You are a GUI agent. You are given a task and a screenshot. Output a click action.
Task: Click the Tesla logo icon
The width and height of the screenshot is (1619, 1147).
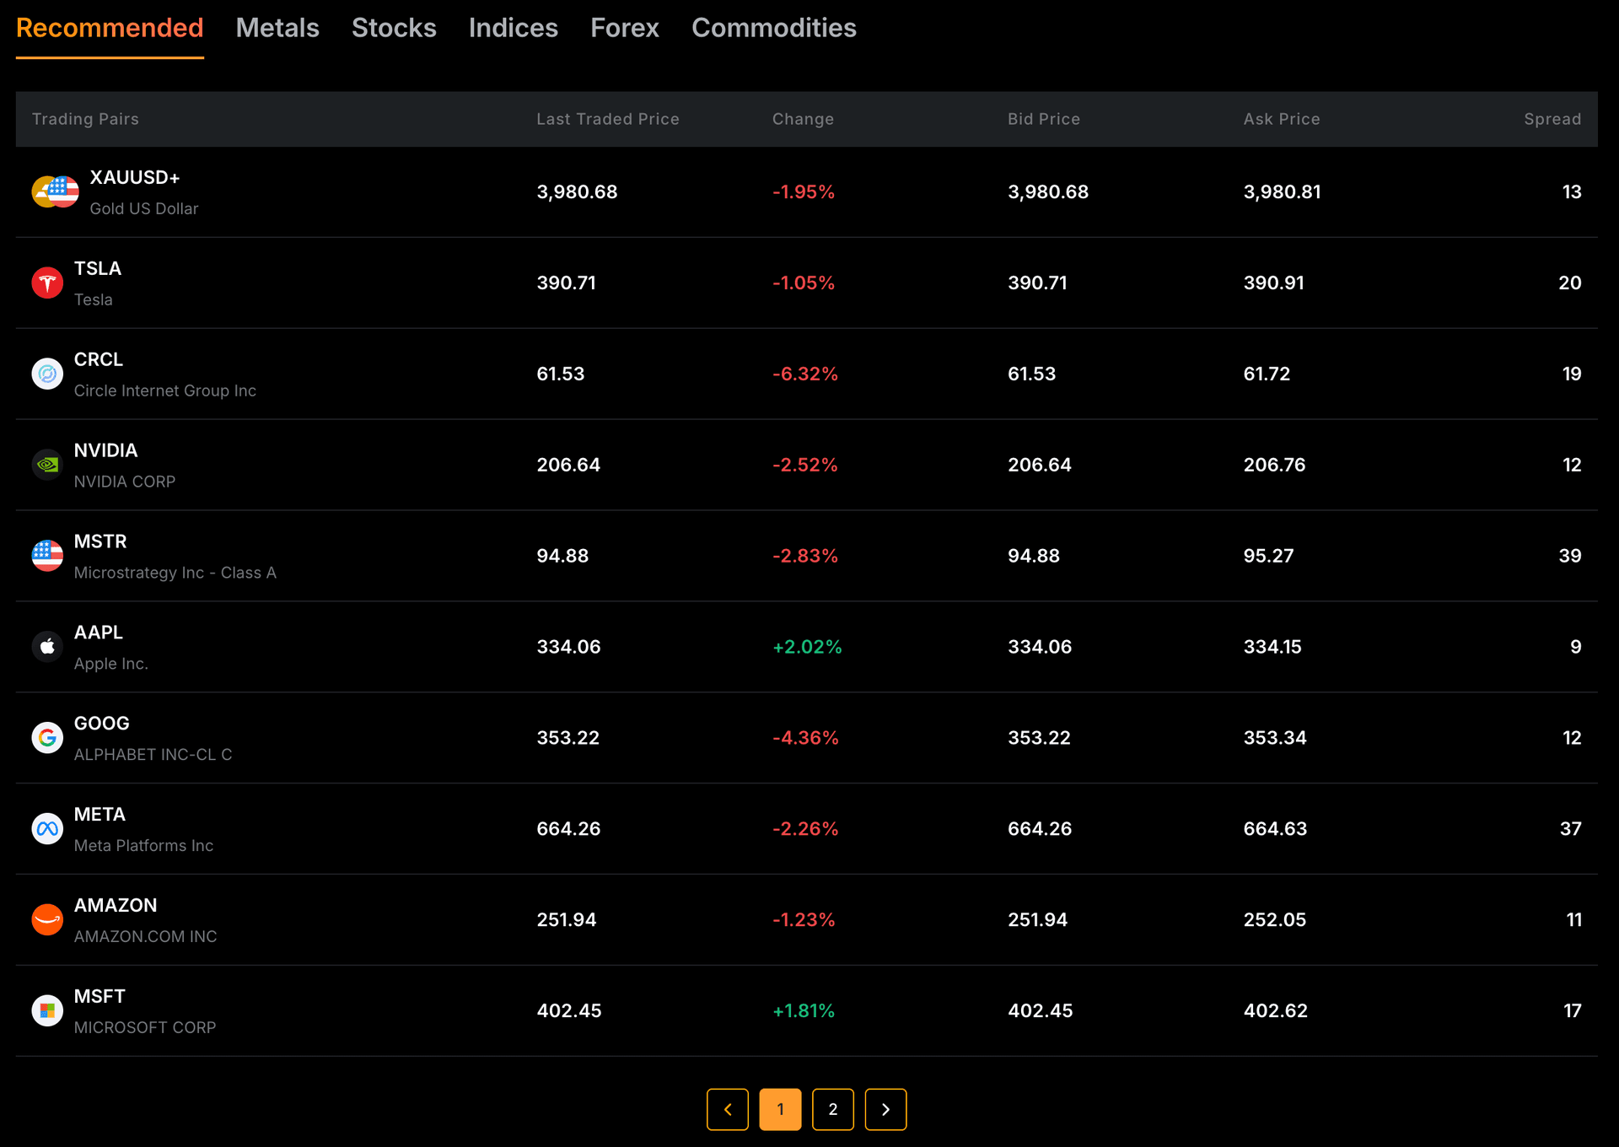(x=47, y=283)
